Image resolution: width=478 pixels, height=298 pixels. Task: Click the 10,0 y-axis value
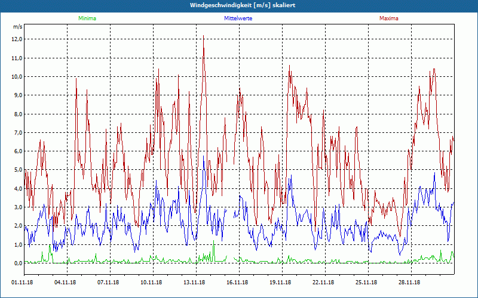[17, 77]
